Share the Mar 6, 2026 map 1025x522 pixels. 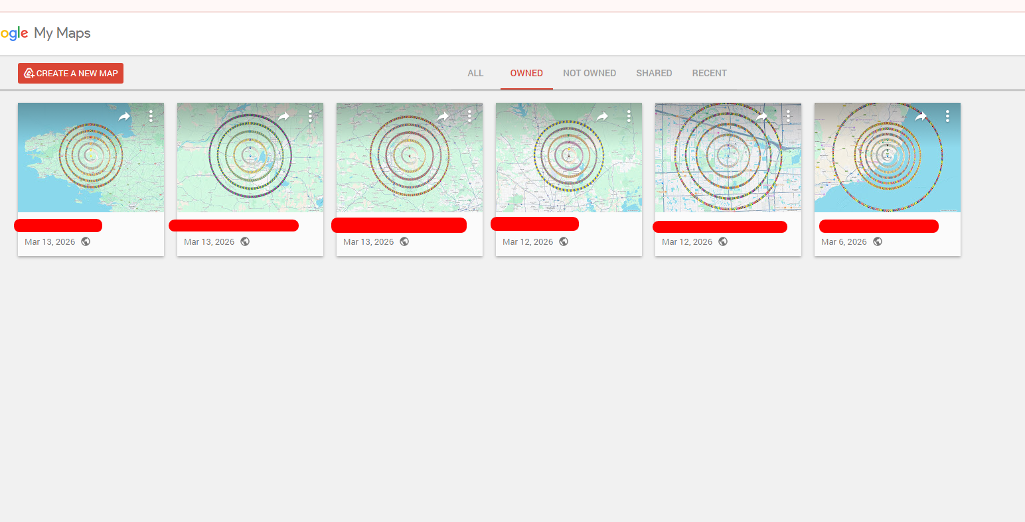(x=921, y=116)
